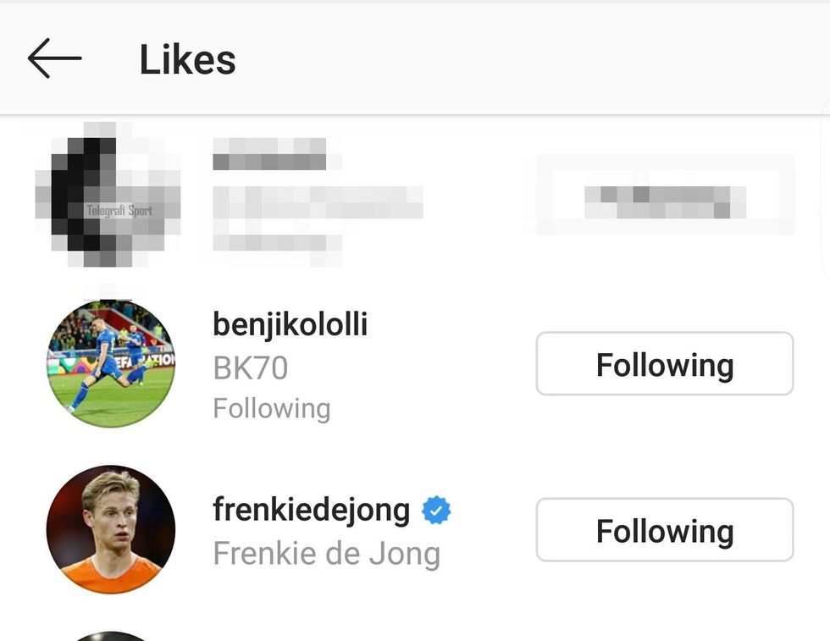The image size is (830, 641).
Task: Tap the pixelated username in first row
Action: [269, 156]
